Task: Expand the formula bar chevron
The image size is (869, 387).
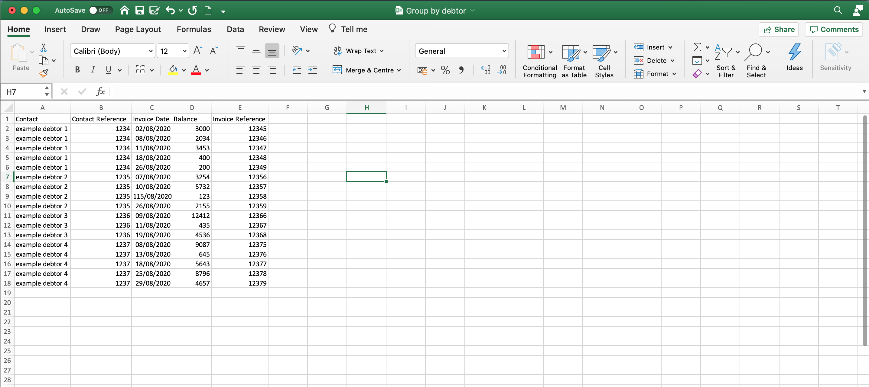Action: [x=864, y=91]
